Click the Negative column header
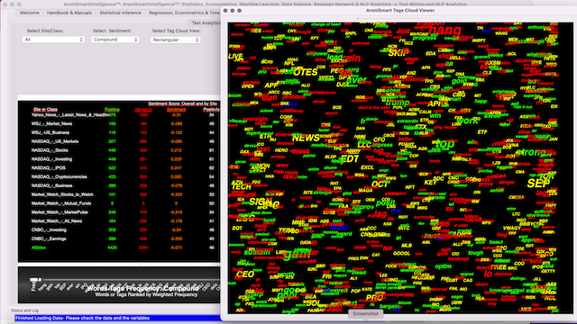This screenshot has height=324, width=577. (x=143, y=110)
